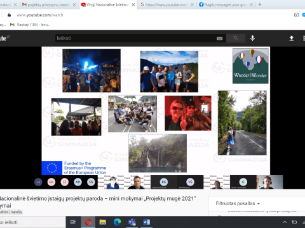Screen dimensions: 305x228
Task: Start voice search with microphone icon
Action: (252, 38)
